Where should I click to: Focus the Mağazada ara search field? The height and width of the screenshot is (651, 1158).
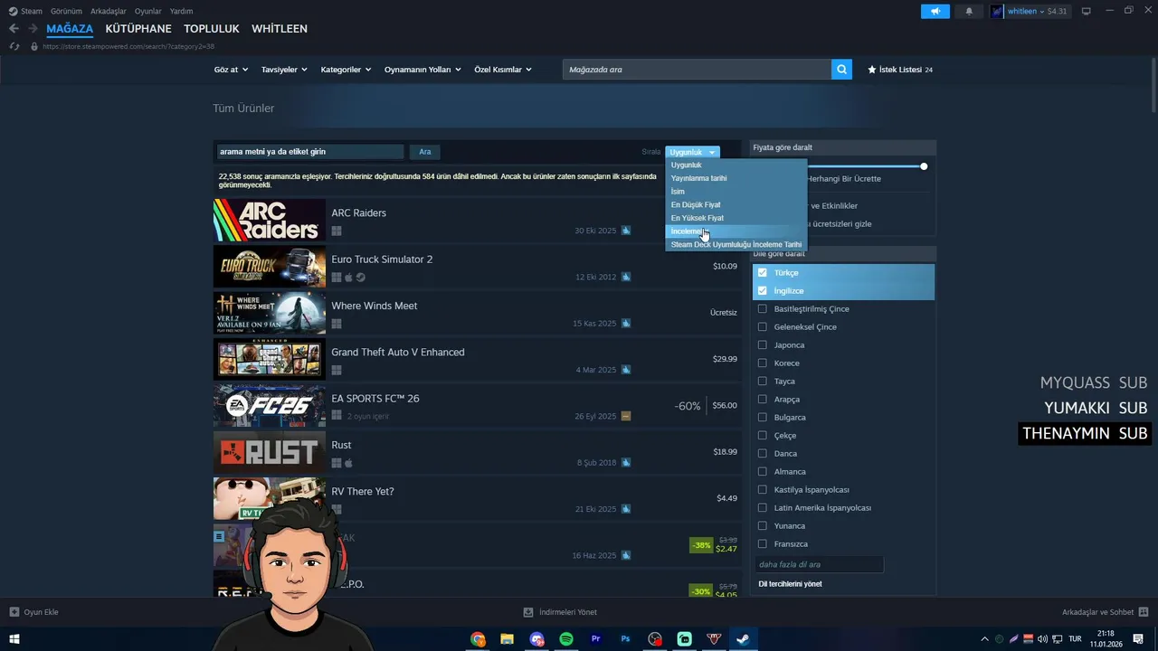[x=697, y=70]
